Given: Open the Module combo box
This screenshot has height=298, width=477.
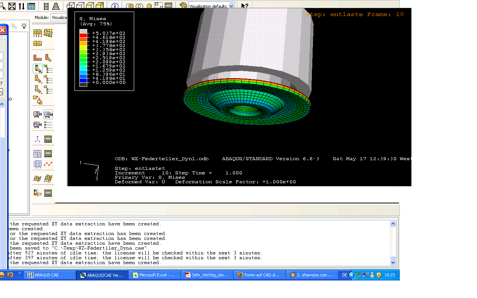Looking at the screenshot, I should coord(59,18).
